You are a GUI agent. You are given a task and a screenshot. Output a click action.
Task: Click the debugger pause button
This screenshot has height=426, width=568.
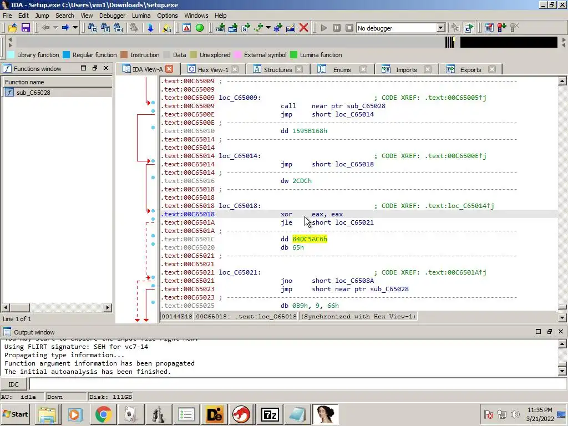tap(337, 28)
